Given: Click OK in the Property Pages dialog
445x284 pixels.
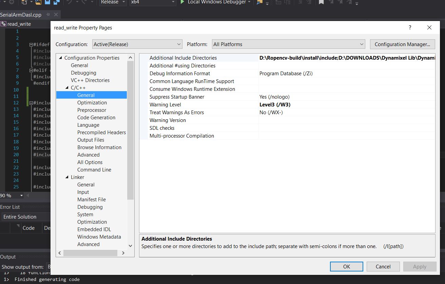Looking at the screenshot, I should 347,267.
